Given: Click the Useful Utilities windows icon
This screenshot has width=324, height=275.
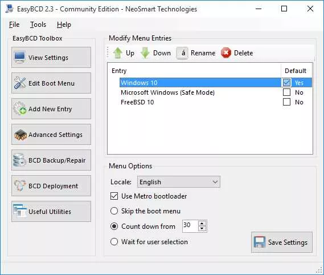Looking at the screenshot, I should [20, 211].
